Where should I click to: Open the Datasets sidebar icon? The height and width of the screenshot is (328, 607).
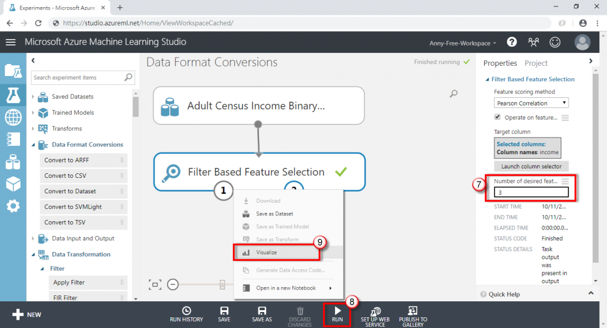13,163
